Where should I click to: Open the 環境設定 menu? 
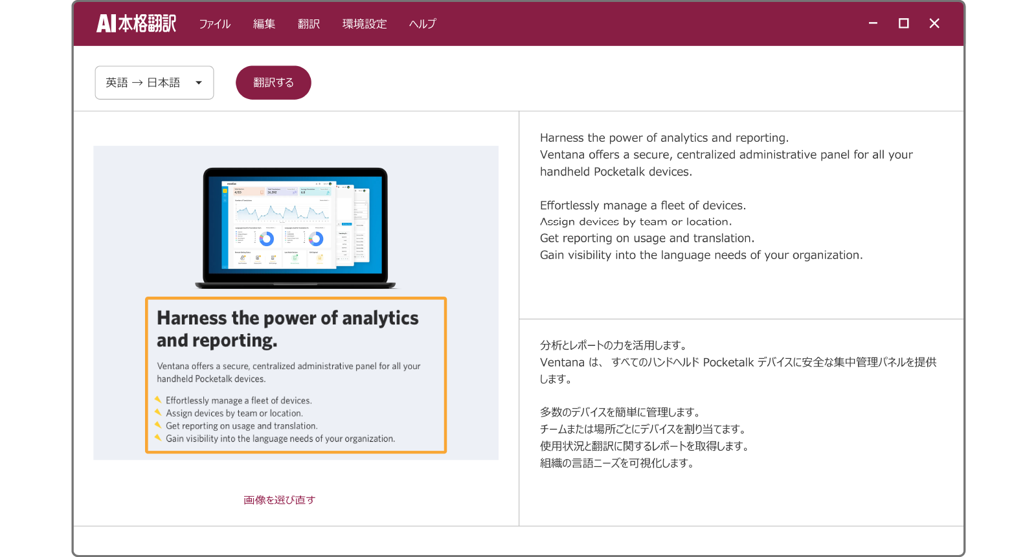[365, 24]
